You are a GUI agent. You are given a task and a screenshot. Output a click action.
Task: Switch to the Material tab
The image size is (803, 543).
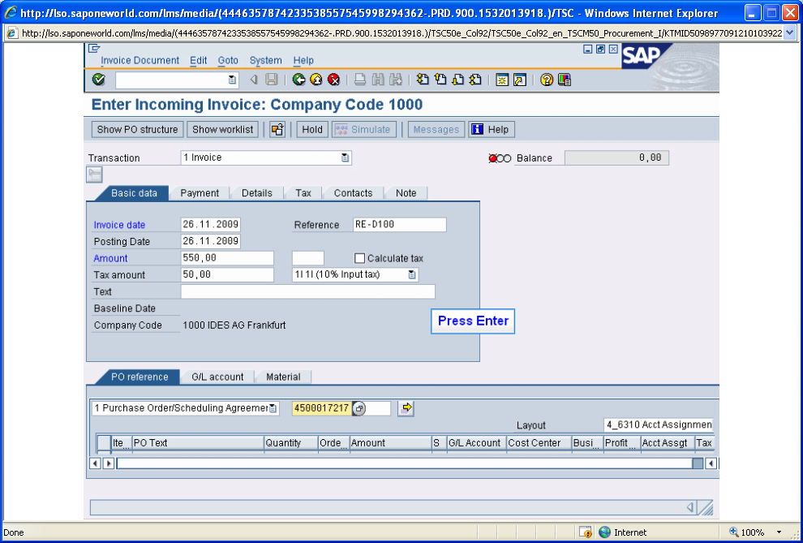tap(283, 377)
